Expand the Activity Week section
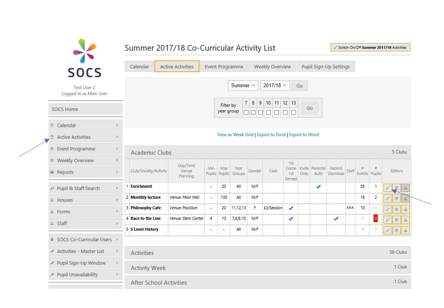444x308 pixels. 268,268
